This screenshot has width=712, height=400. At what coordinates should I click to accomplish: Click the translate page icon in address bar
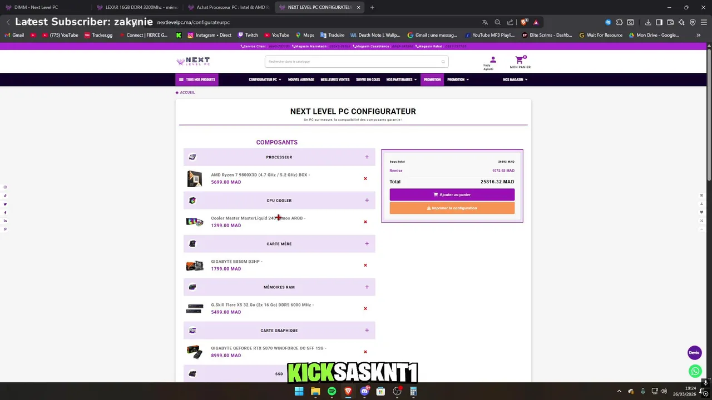[x=485, y=22]
